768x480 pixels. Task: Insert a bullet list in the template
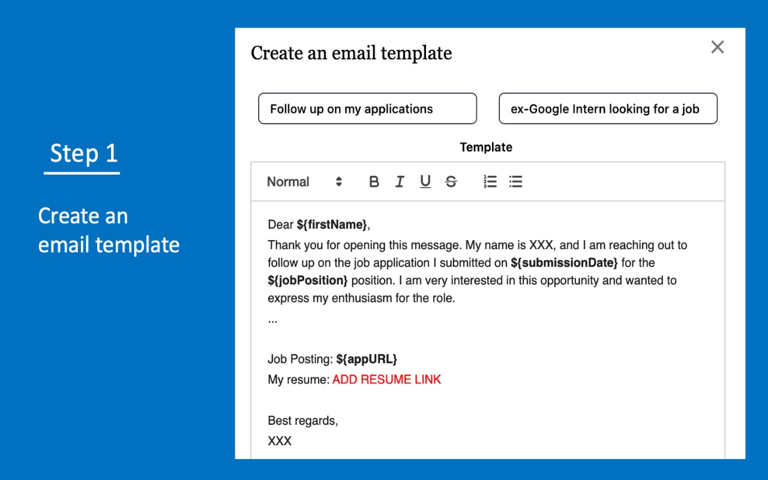point(515,181)
